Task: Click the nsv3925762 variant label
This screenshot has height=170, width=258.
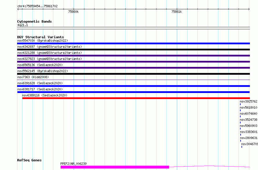Action: (248, 101)
